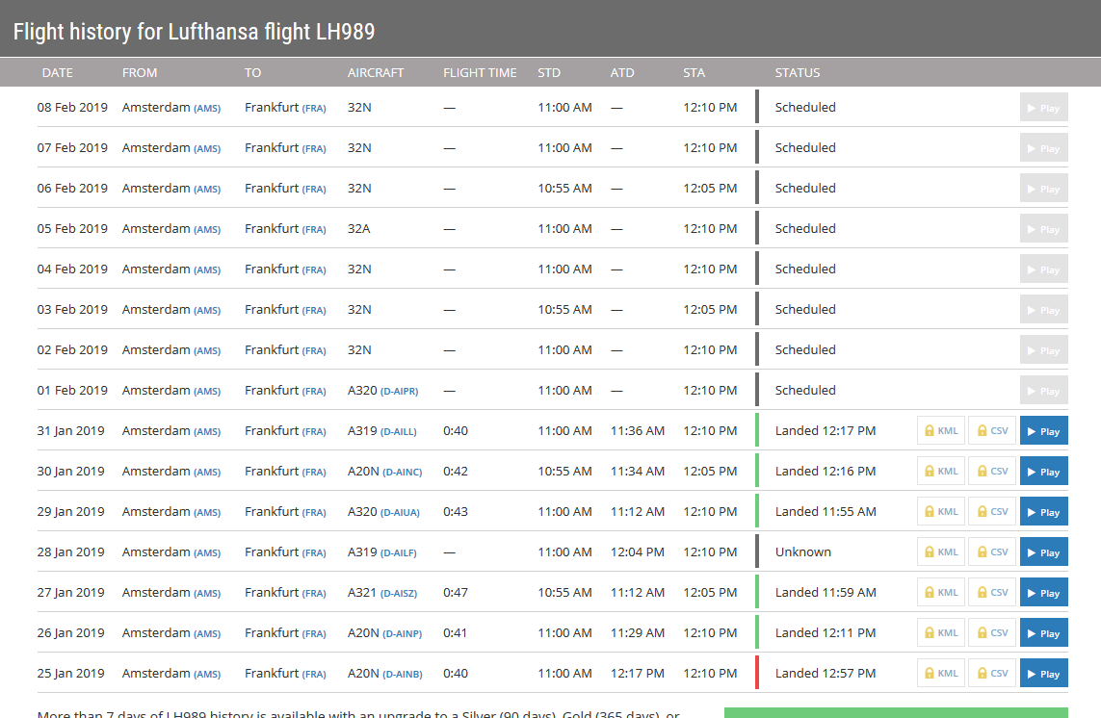The width and height of the screenshot is (1101, 718).
Task: Download KML for 29 Jan 2019 flight
Action: coord(941,512)
